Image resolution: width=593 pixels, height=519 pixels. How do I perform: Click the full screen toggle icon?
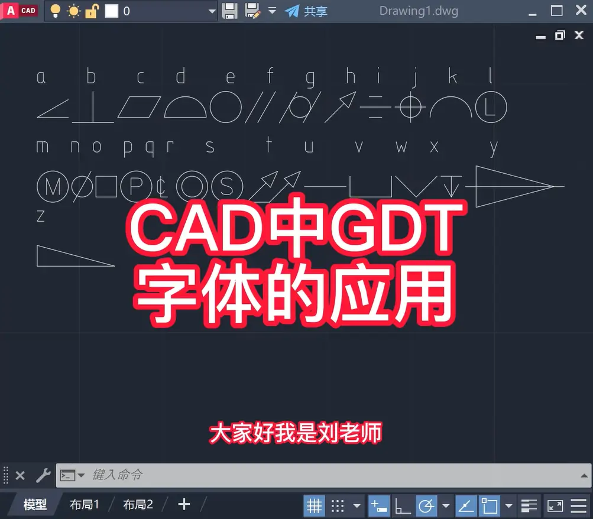[555, 506]
